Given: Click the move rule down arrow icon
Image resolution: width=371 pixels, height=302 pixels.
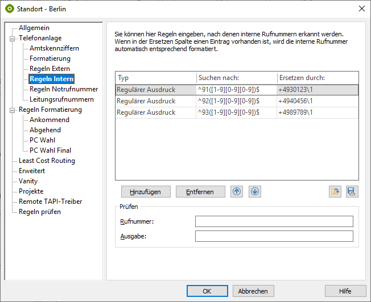Looking at the screenshot, I should point(254,191).
